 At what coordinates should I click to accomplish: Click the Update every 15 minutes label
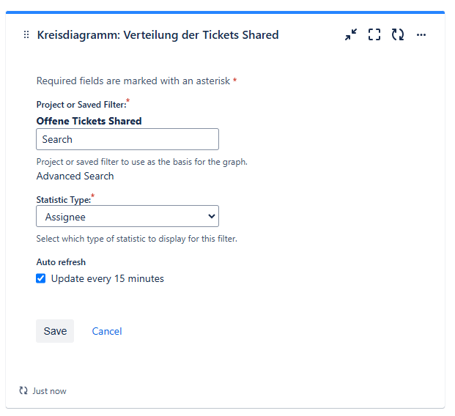108,278
